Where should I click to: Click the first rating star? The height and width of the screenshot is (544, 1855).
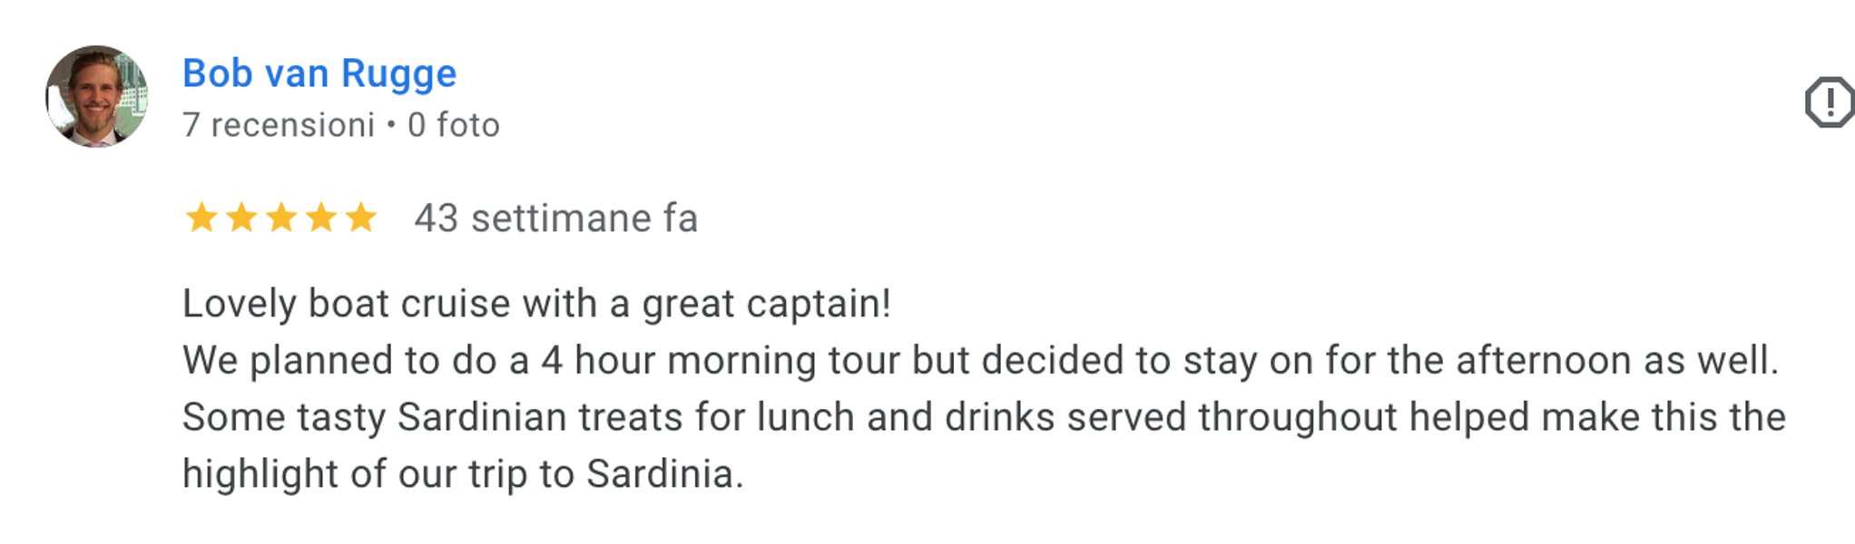(201, 219)
